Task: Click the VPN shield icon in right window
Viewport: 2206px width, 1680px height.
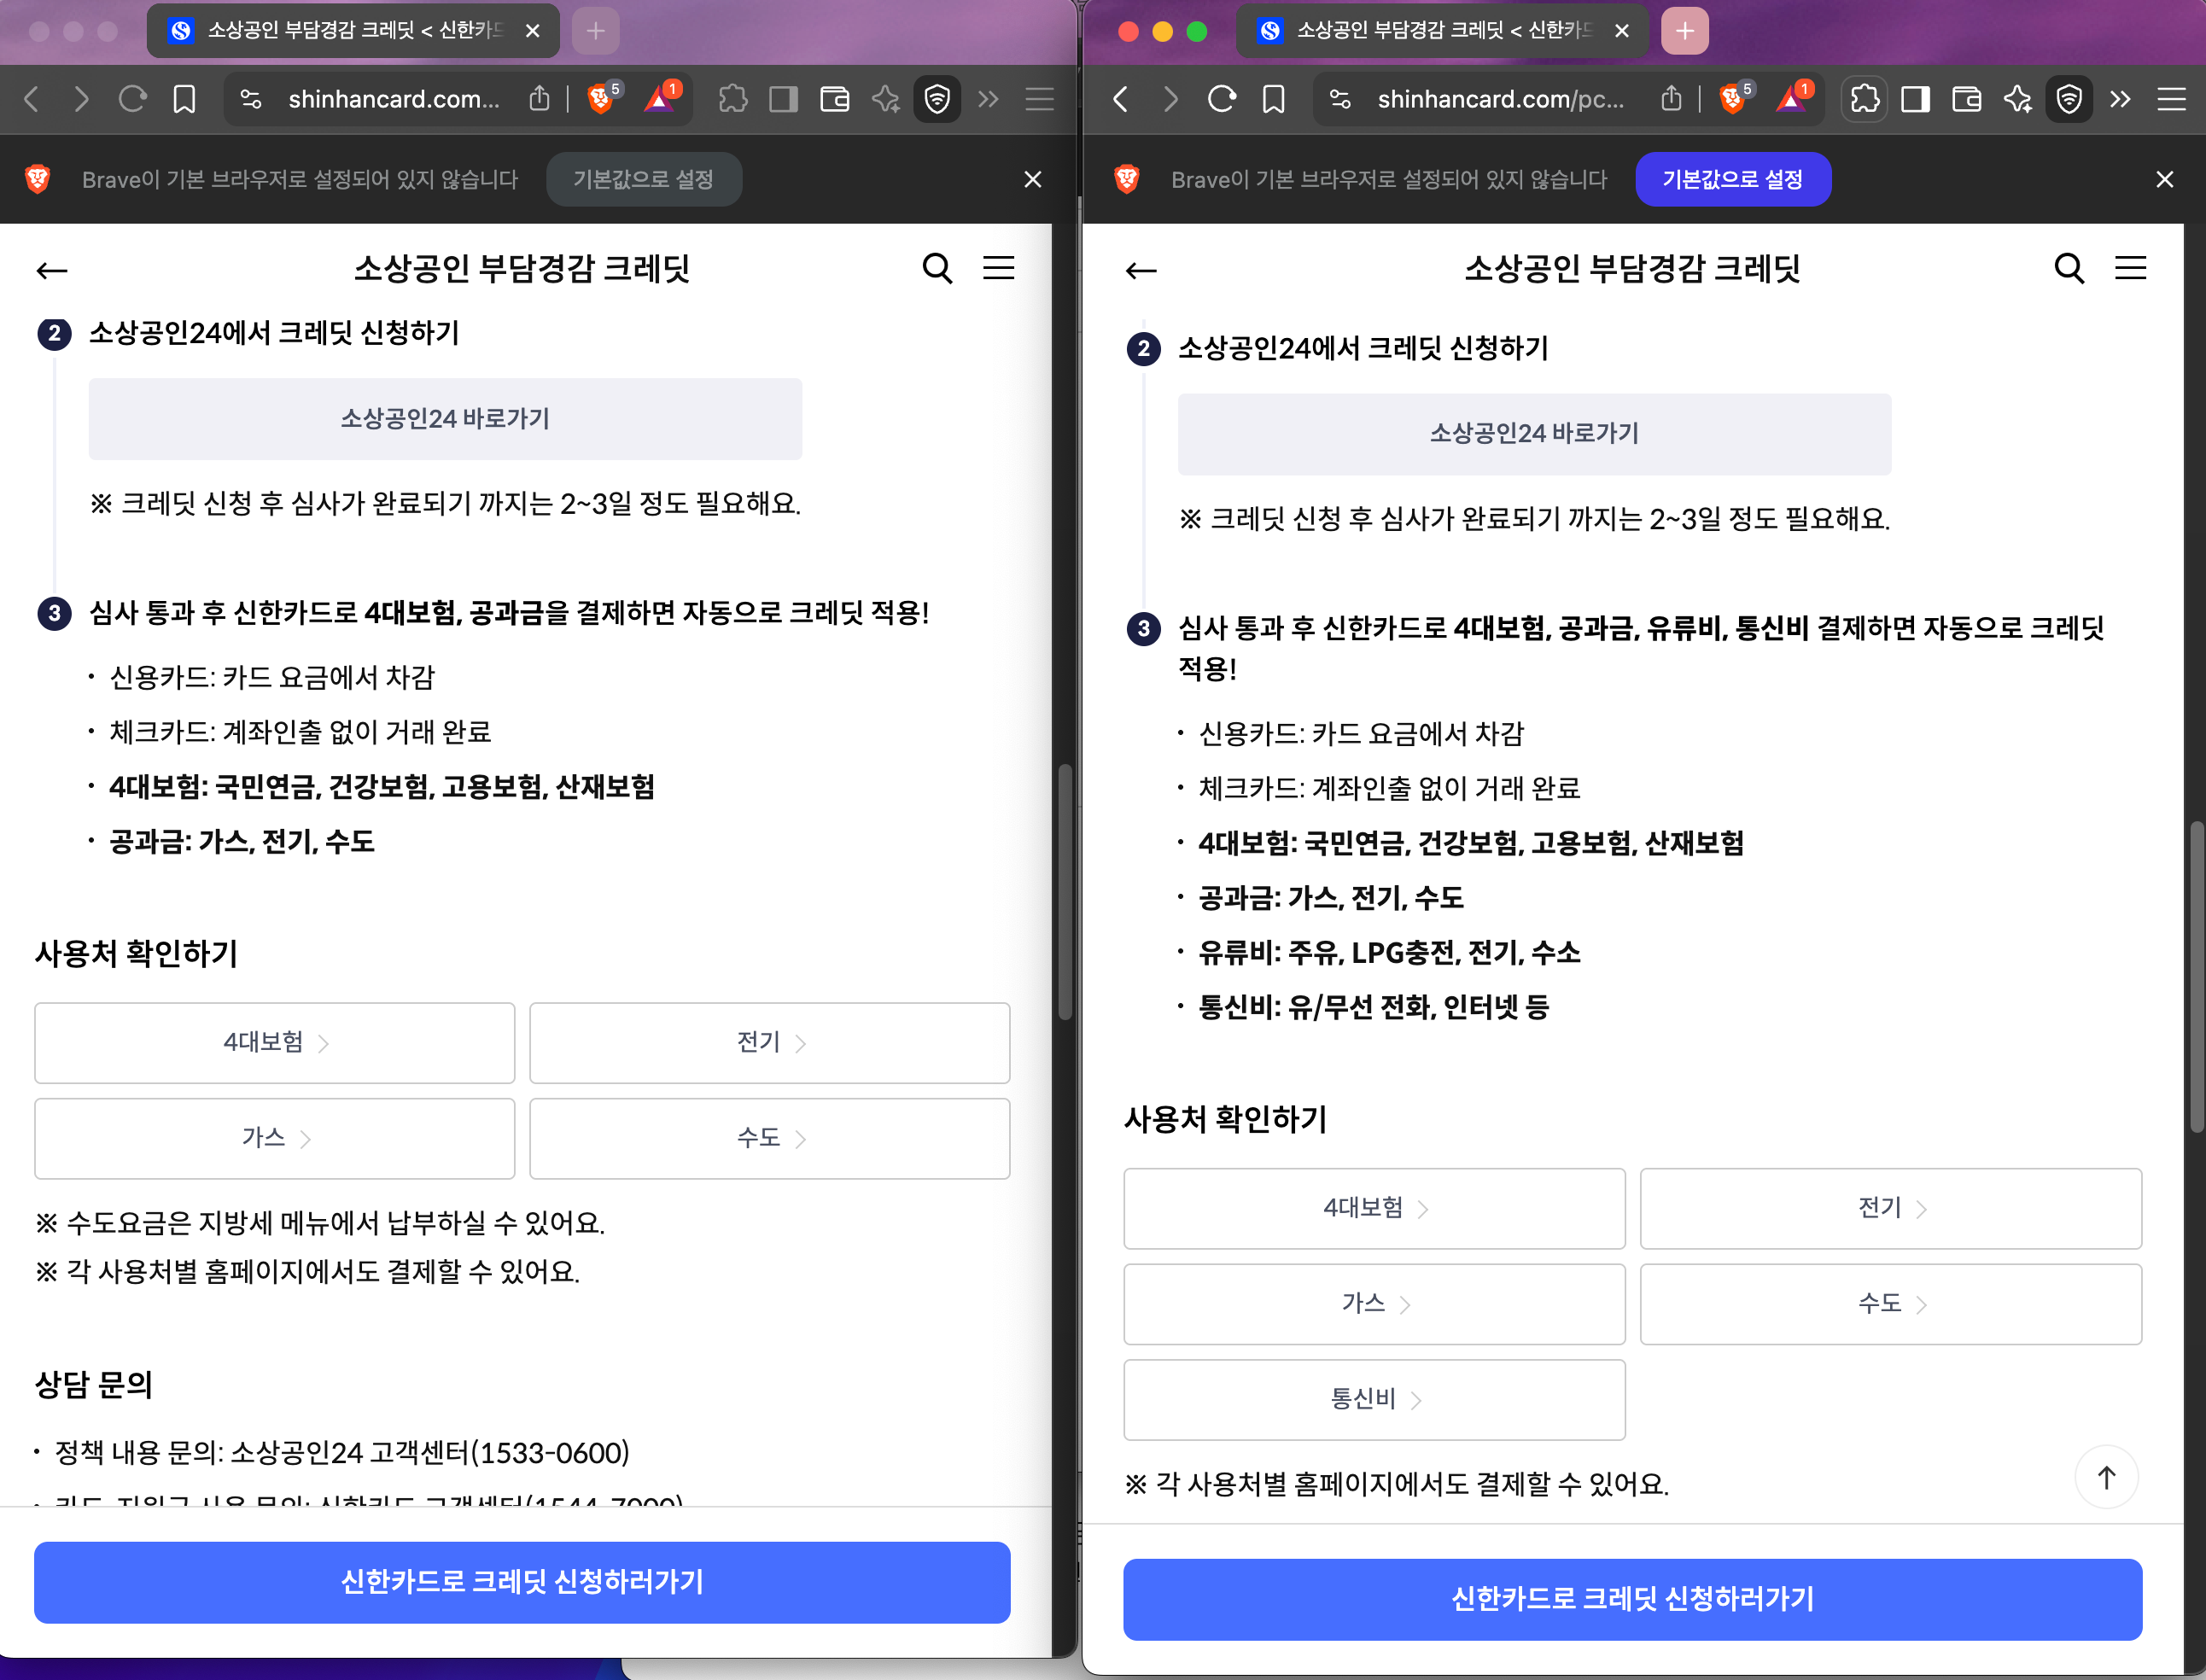Action: pyautogui.click(x=2069, y=99)
